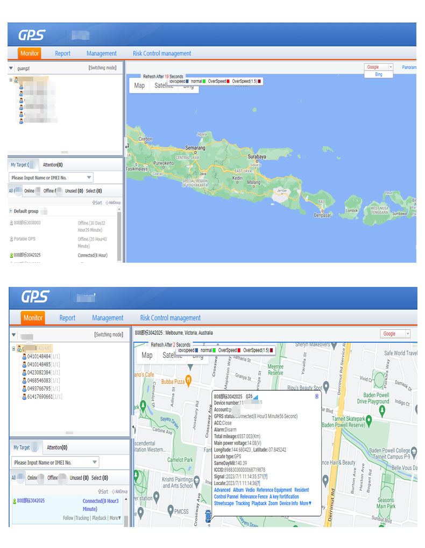
Task: Switch to Map view on Melbourne map
Action: [x=147, y=355]
